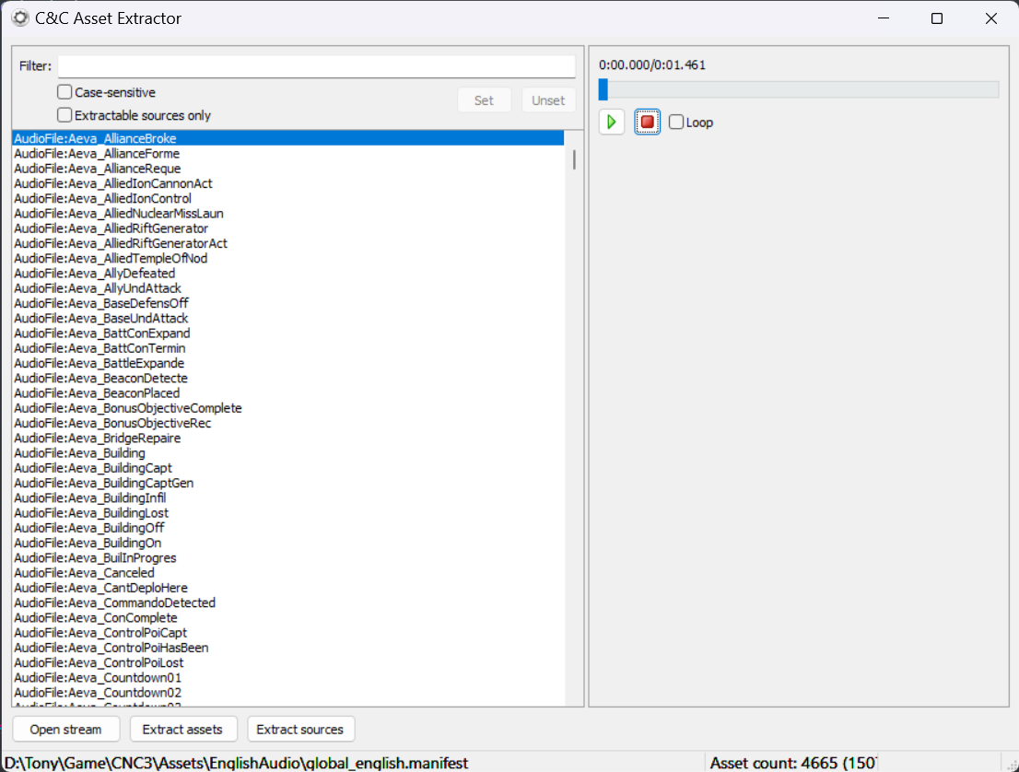Click inside the Filter text field
The width and height of the screenshot is (1019, 772).
(316, 66)
